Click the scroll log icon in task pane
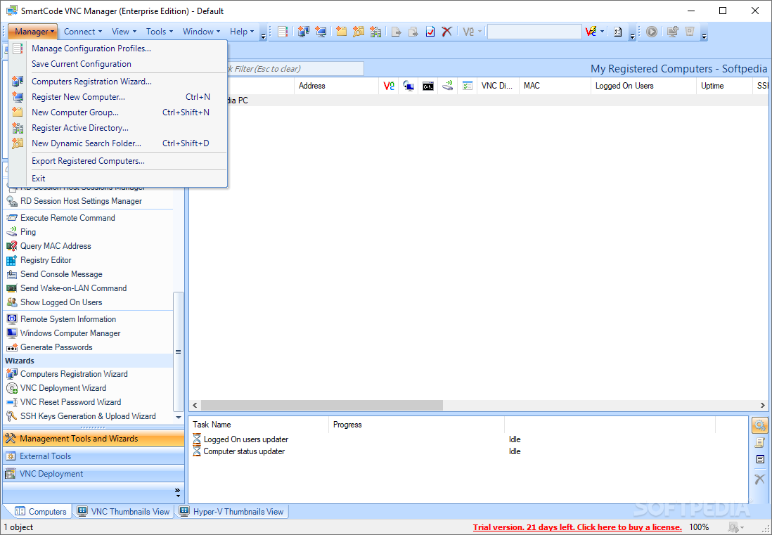The width and height of the screenshot is (772, 535). click(x=759, y=442)
